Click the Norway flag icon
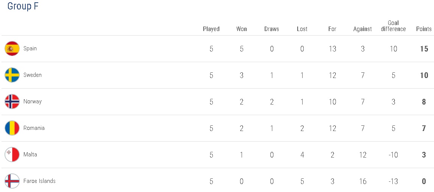 tap(12, 101)
